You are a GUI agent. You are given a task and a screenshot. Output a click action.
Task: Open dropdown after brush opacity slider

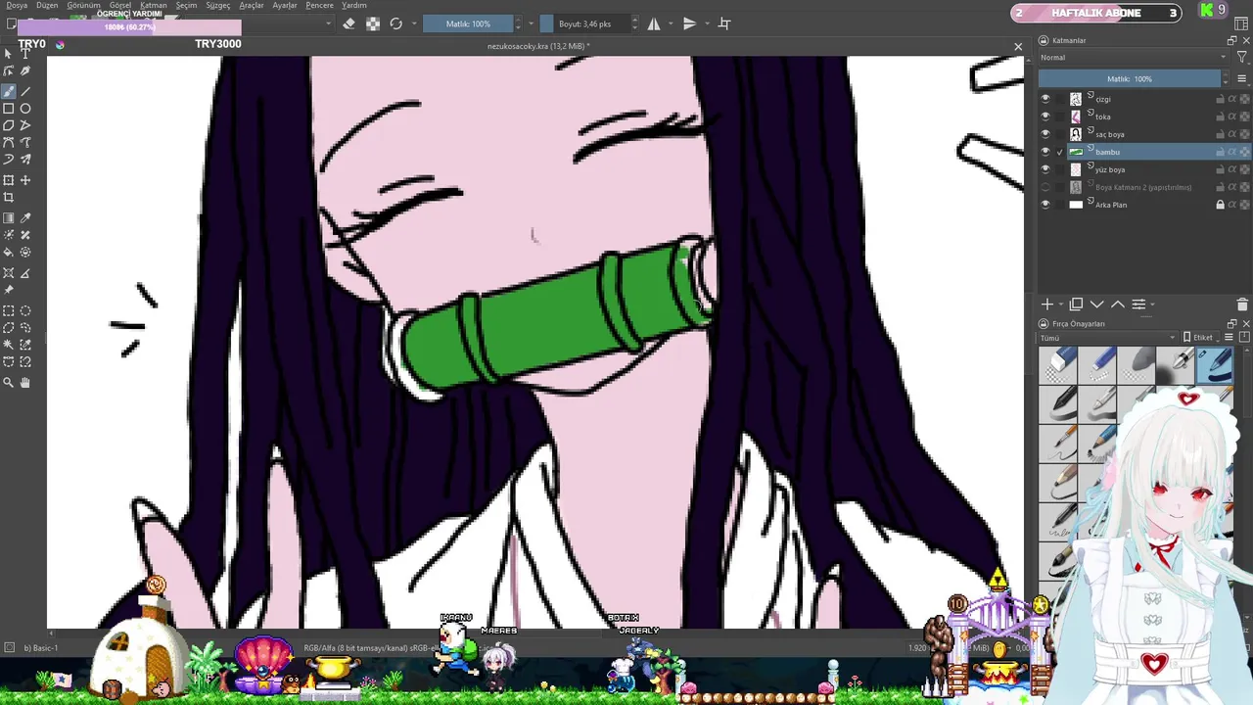[532, 23]
